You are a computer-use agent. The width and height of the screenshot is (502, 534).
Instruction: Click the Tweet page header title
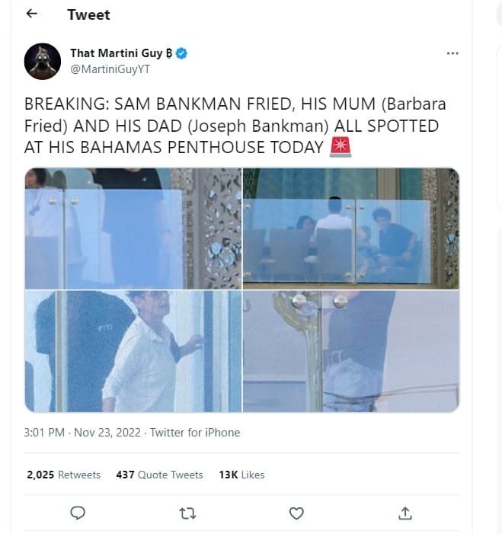[x=88, y=15]
